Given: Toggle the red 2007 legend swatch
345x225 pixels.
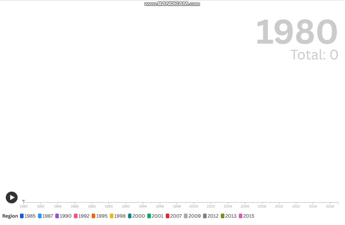Looking at the screenshot, I should (168, 216).
